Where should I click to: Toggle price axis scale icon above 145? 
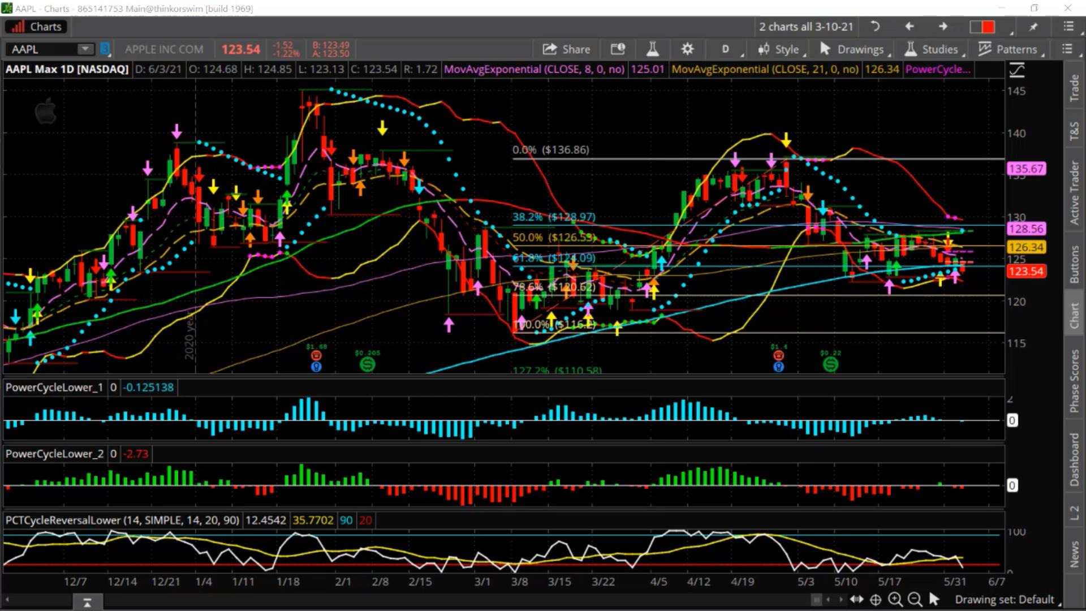point(1016,71)
